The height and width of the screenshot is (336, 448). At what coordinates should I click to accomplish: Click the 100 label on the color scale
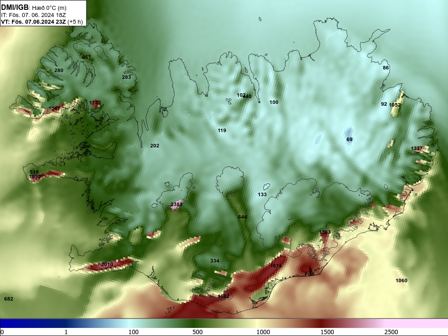point(134,332)
